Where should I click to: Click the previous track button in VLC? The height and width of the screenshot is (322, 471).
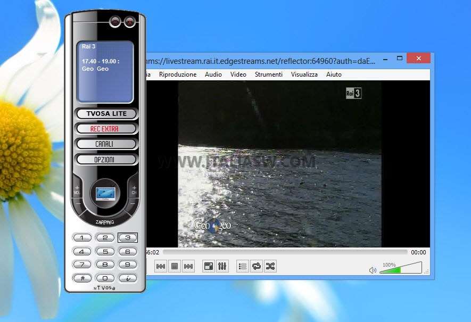(x=160, y=266)
